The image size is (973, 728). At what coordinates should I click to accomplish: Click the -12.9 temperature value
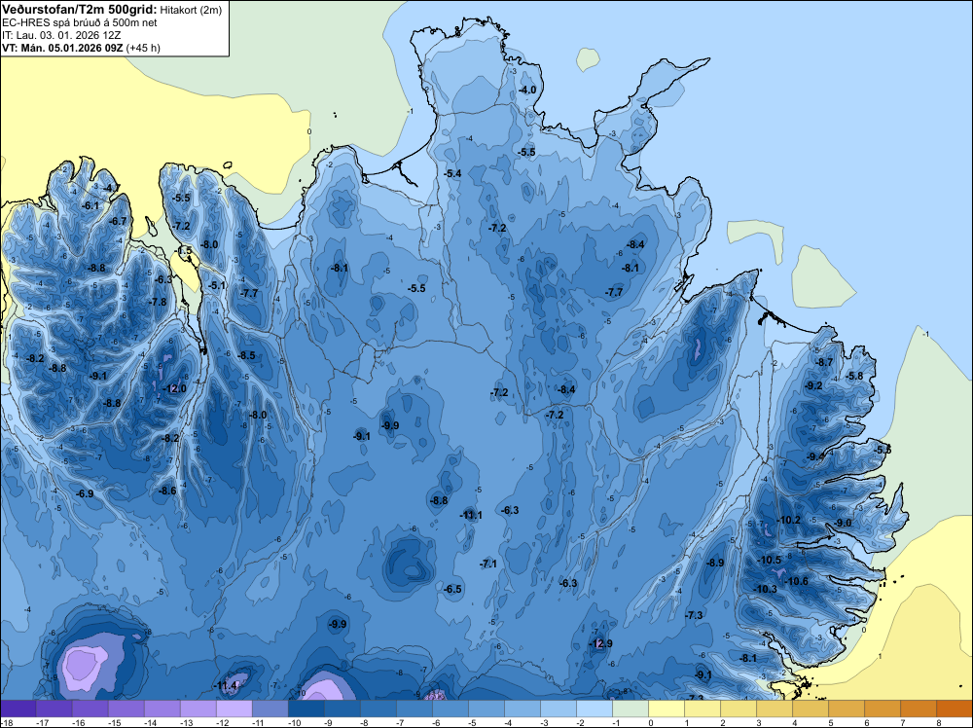[600, 643]
